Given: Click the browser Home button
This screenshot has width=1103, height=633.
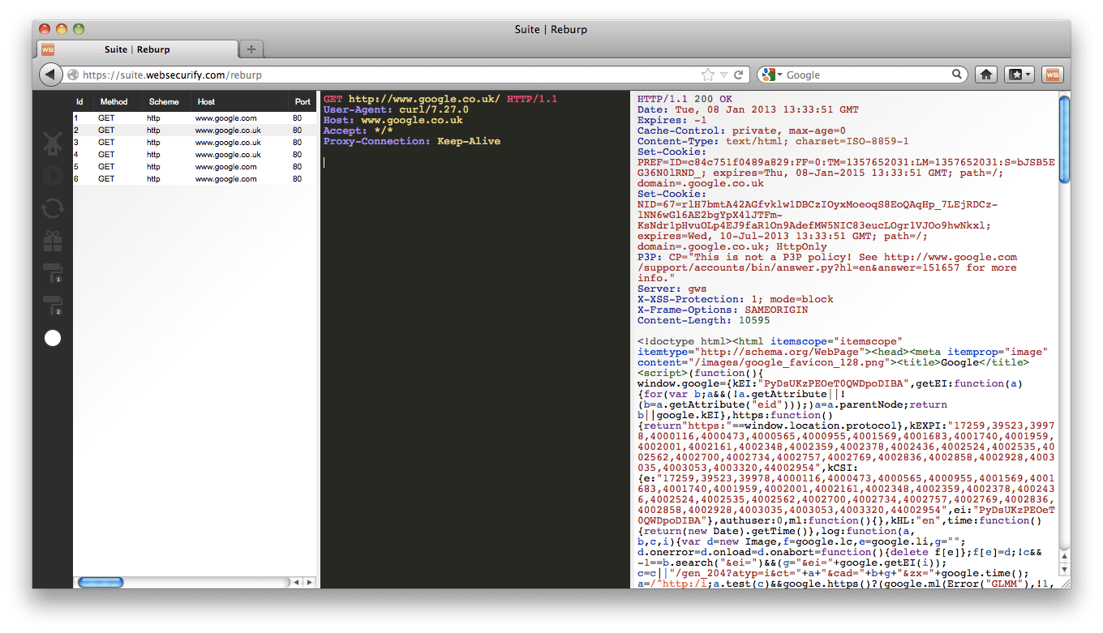Looking at the screenshot, I should (986, 75).
